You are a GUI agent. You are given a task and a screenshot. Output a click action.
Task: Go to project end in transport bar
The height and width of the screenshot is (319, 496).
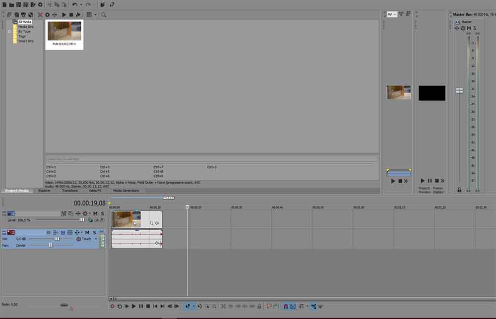pos(162,306)
